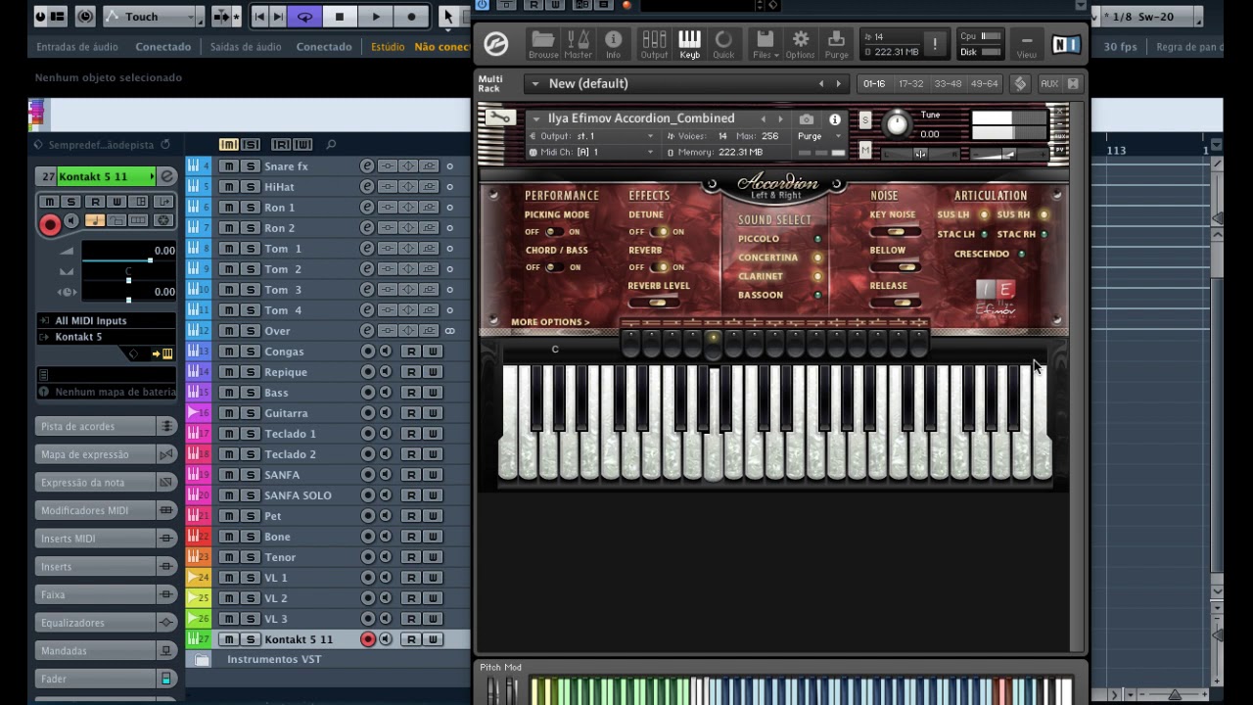Viewport: 1253px width, 705px height.
Task: Open the accordion instrument info icon
Action: point(835,119)
